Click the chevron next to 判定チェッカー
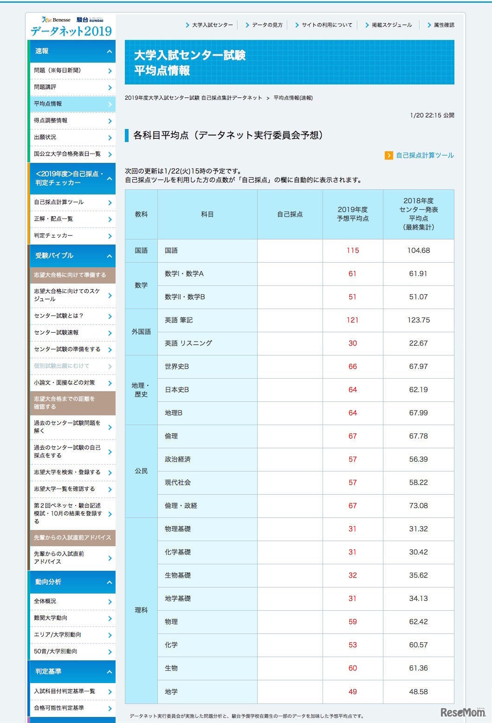Image resolution: width=492 pixels, height=723 pixels. pos(110,236)
